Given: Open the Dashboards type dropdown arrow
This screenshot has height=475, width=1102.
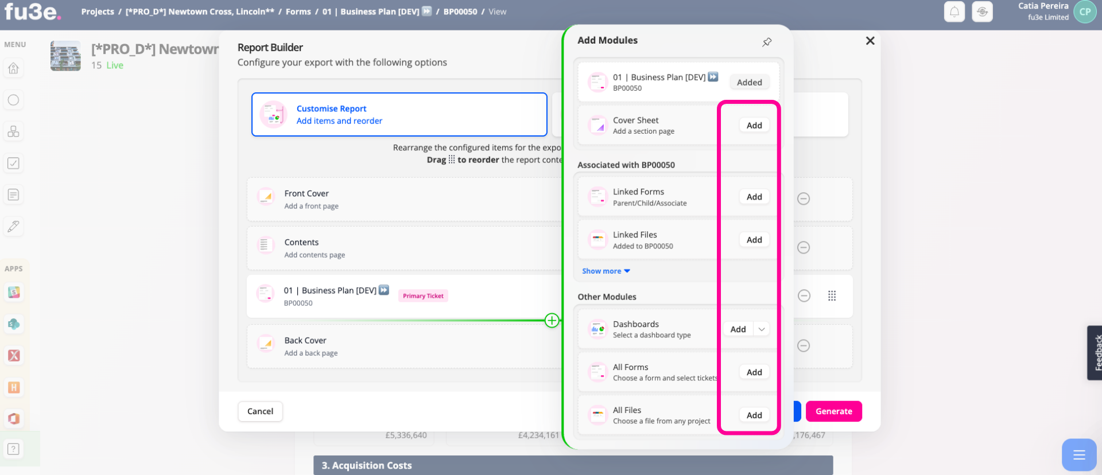Looking at the screenshot, I should pyautogui.click(x=762, y=329).
